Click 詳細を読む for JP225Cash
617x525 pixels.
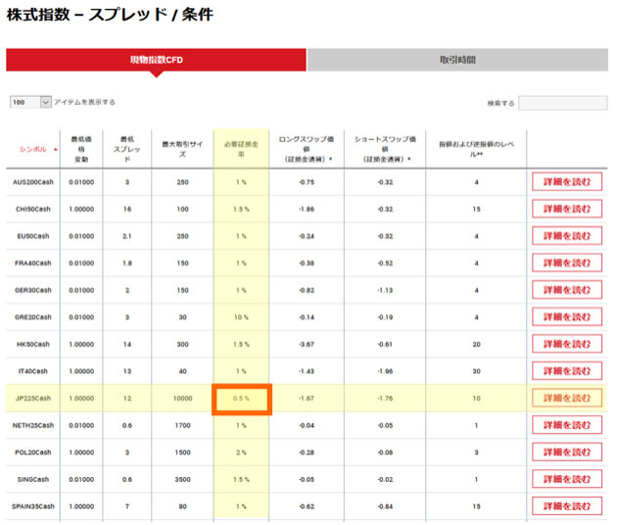point(567,398)
